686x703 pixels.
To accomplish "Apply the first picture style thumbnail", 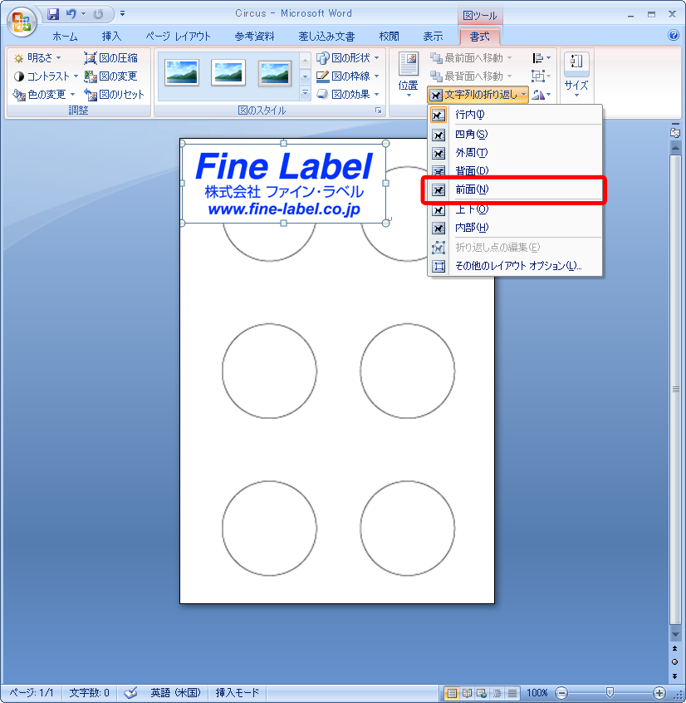I will click(182, 72).
